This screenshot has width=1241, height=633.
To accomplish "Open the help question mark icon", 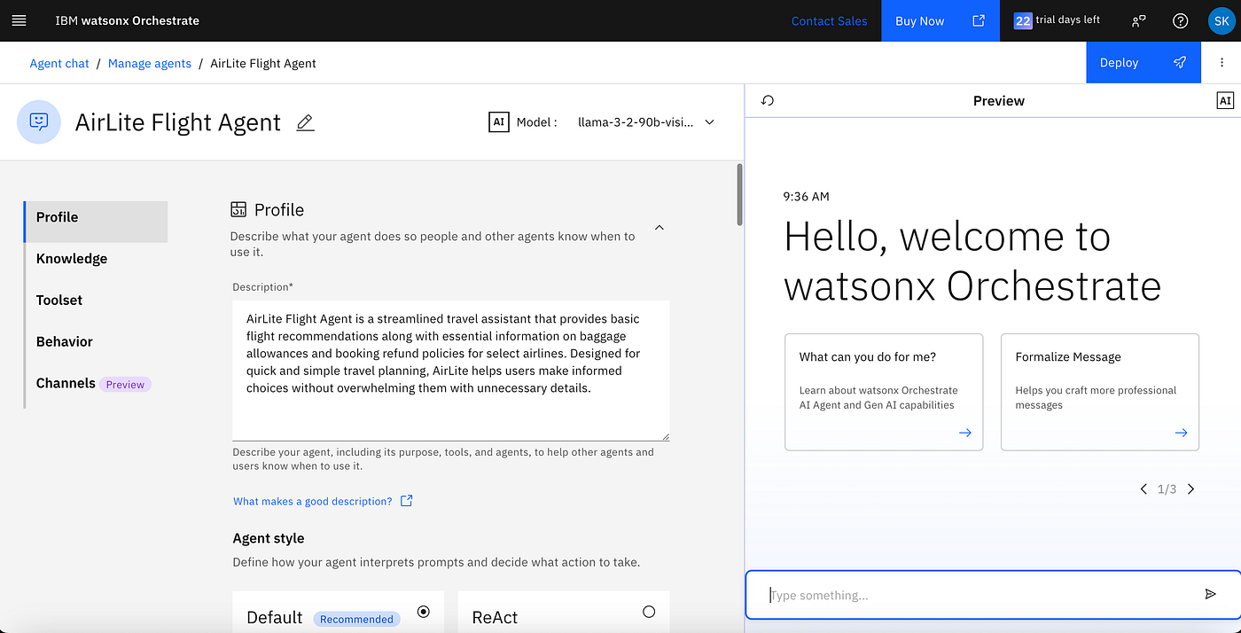I will coord(1180,20).
